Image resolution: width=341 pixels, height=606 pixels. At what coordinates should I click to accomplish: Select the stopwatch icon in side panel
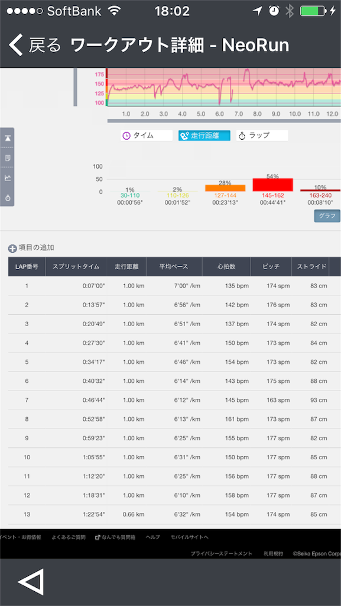[x=7, y=198]
